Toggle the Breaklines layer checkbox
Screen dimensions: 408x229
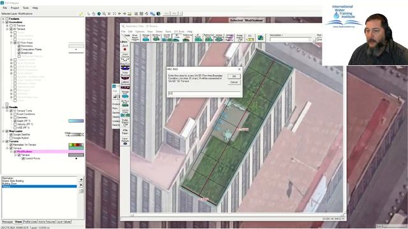pos(19,53)
